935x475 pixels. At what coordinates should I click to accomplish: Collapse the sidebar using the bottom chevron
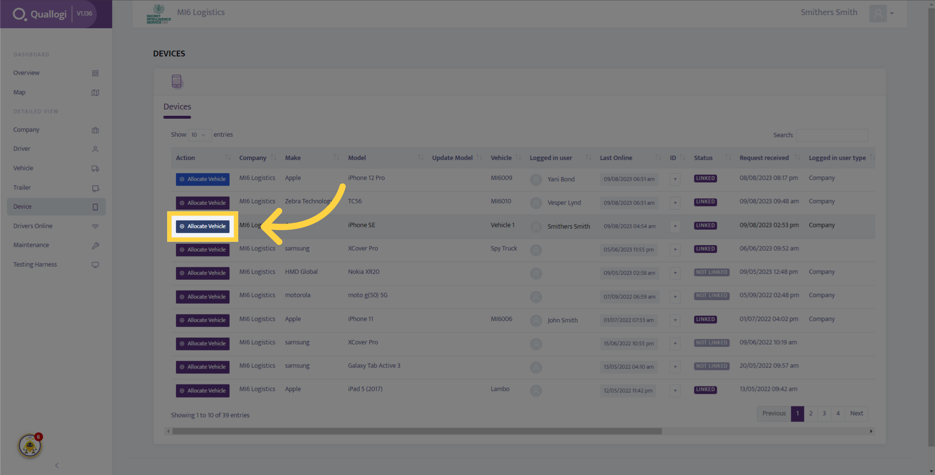[x=57, y=465]
